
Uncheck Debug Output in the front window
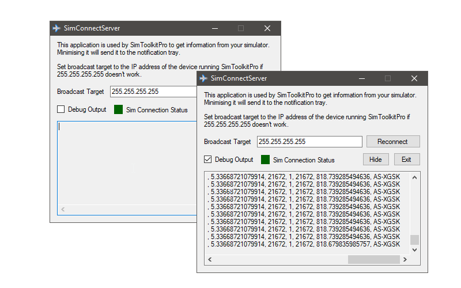207,160
